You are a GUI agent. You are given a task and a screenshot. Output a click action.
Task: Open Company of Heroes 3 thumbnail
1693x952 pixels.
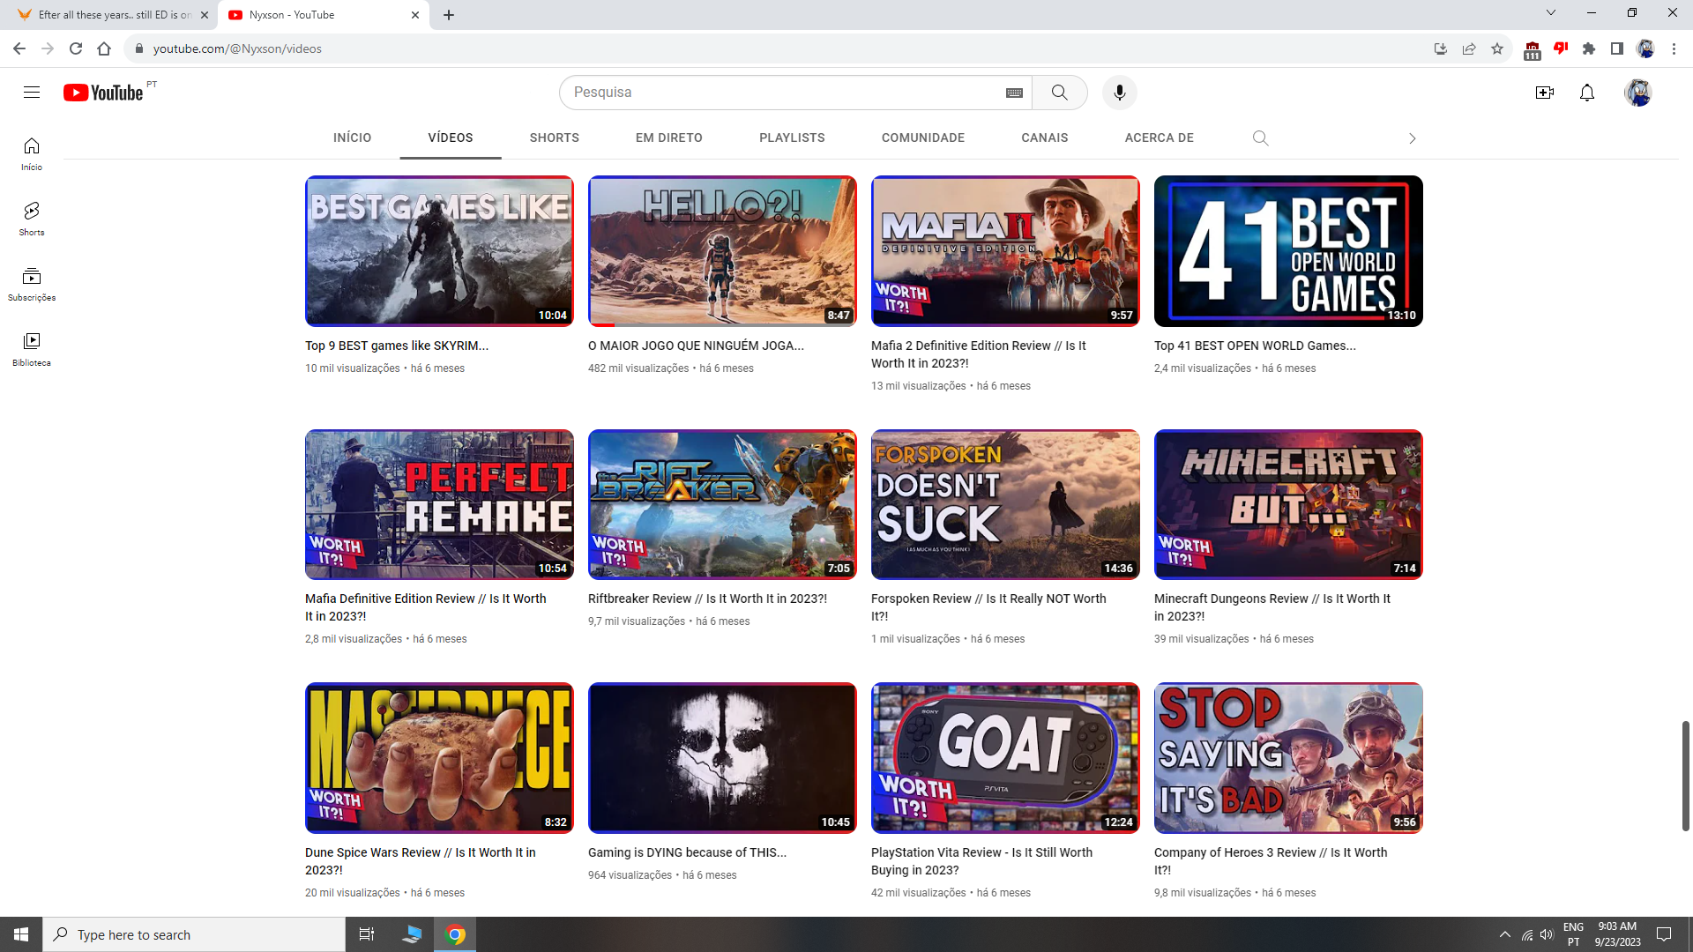1288,758
